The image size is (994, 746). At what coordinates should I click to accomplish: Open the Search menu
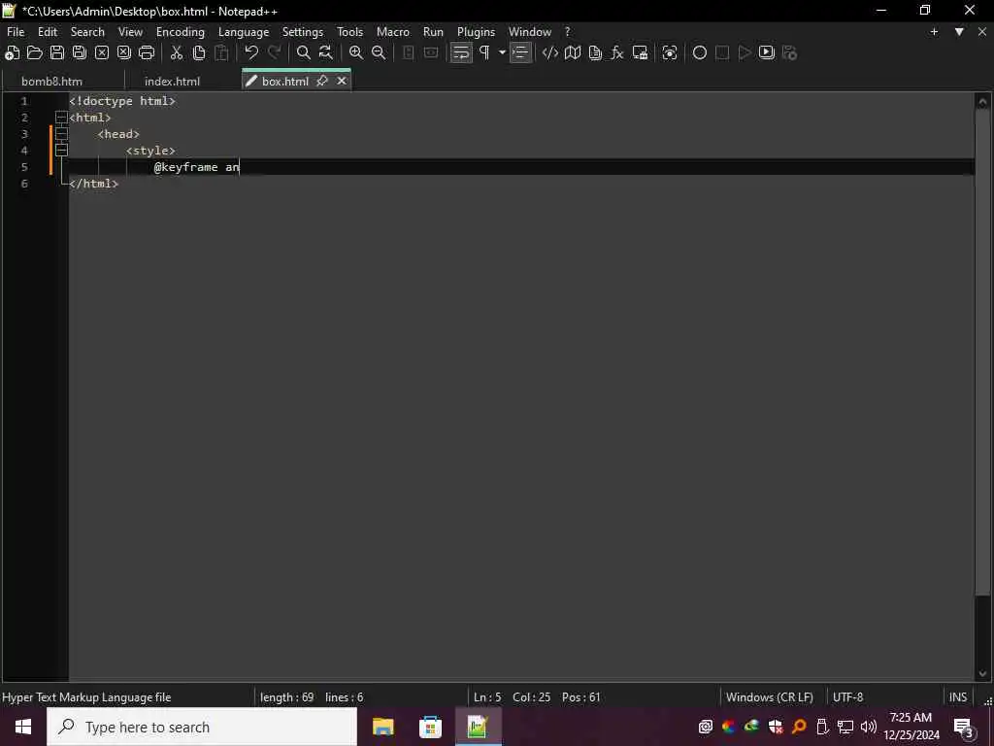(87, 32)
